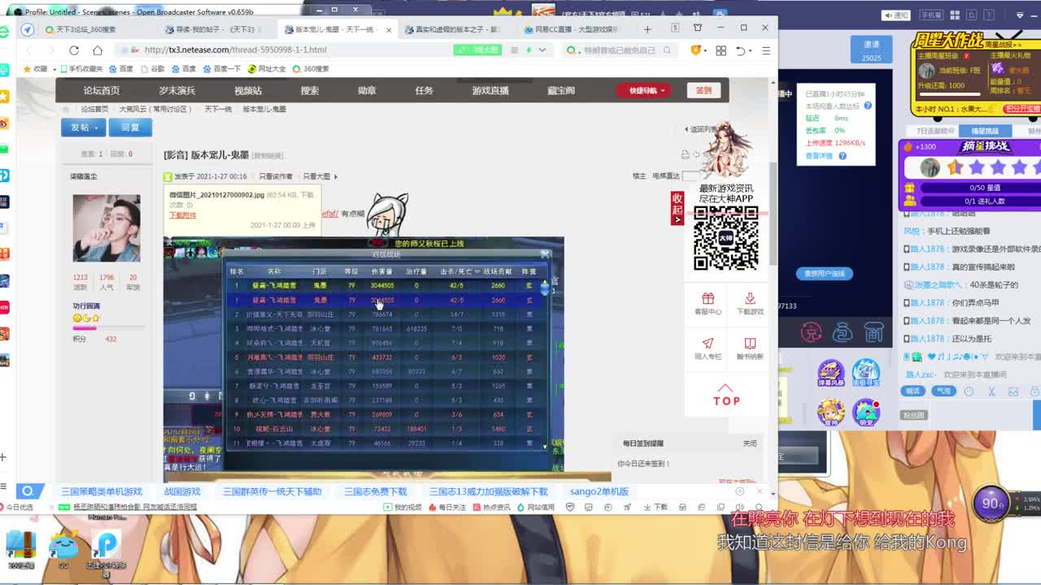Open 搜索 in forum nav
The height and width of the screenshot is (585, 1041).
tap(310, 90)
